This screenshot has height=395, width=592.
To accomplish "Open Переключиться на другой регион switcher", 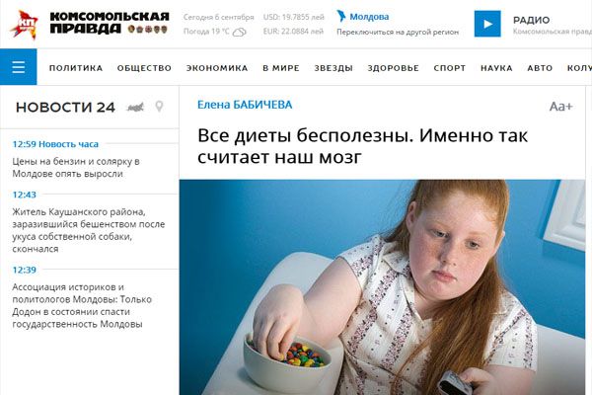I will 398,33.
